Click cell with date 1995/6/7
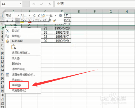Screen dimensions: 135x108 pyautogui.click(x=62, y=37)
